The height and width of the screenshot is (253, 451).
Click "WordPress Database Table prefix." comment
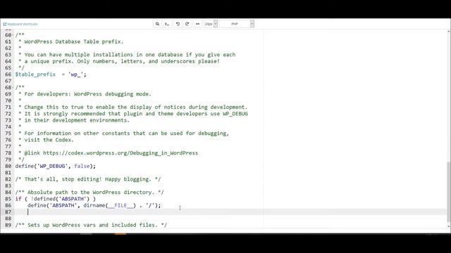(74, 41)
